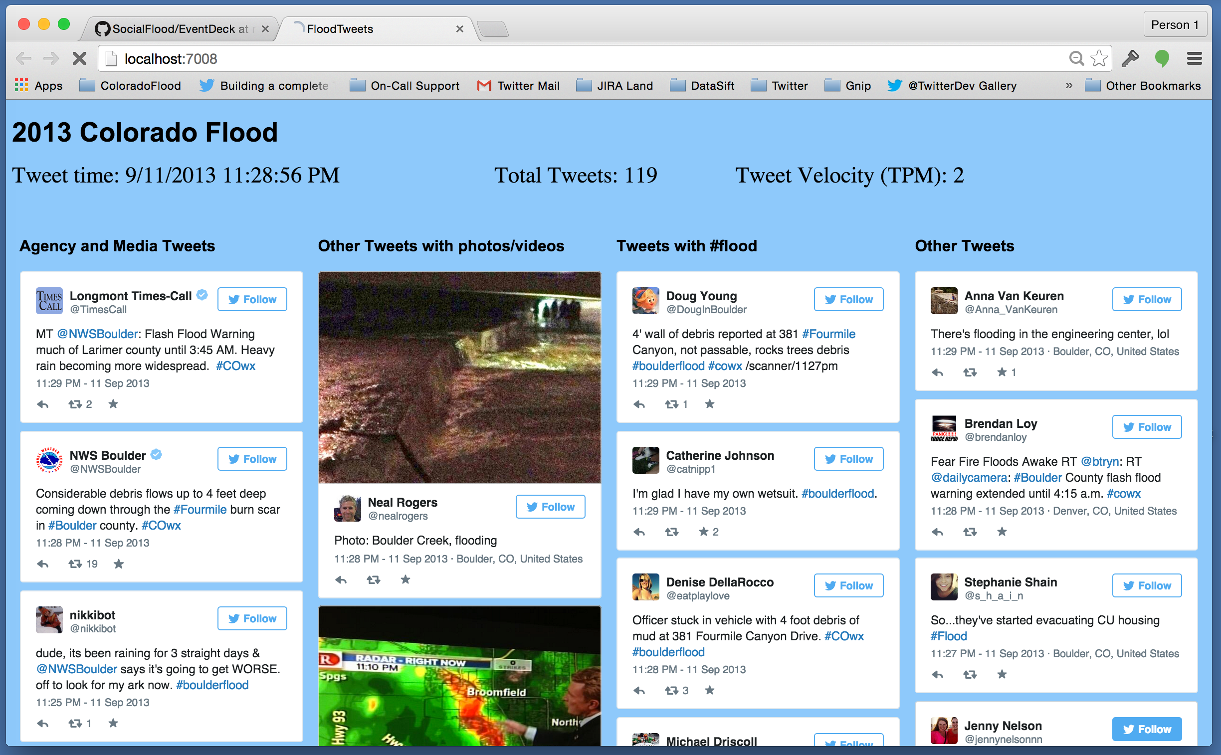Viewport: 1221px width, 755px height.
Task: Reply to NWS Boulder's debris flows tweet
Action: 43,564
